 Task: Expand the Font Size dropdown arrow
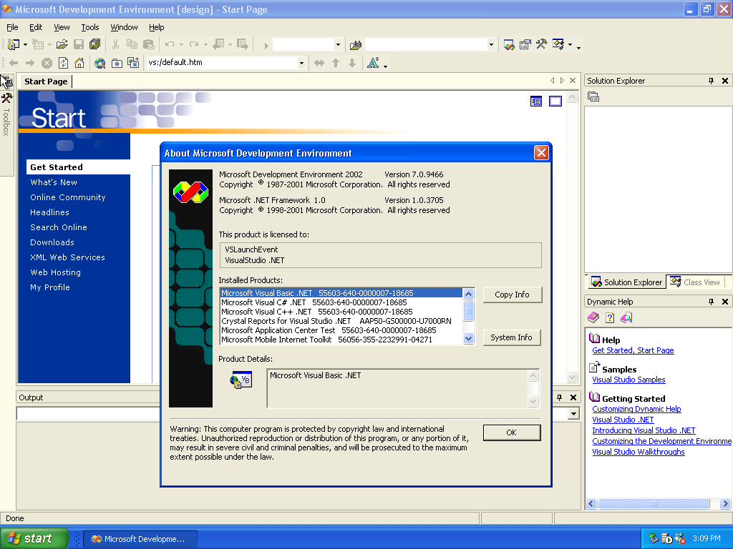point(385,66)
